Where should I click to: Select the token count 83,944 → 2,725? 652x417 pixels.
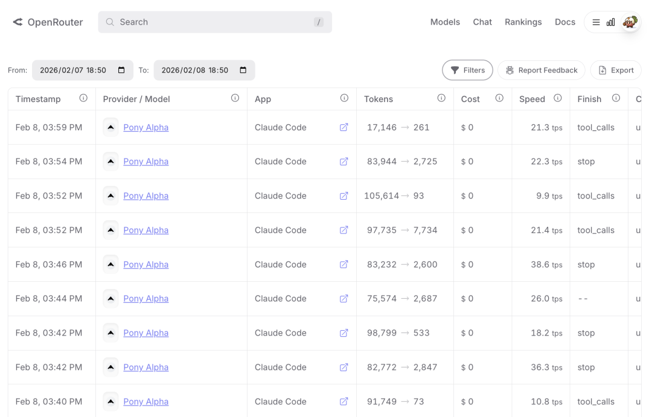(402, 161)
